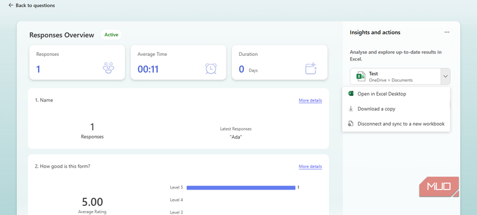Click the Responses count card

tap(77, 62)
